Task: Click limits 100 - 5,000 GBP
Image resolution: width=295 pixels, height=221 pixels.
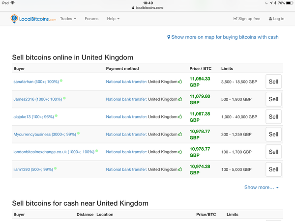Action: tap(236, 169)
